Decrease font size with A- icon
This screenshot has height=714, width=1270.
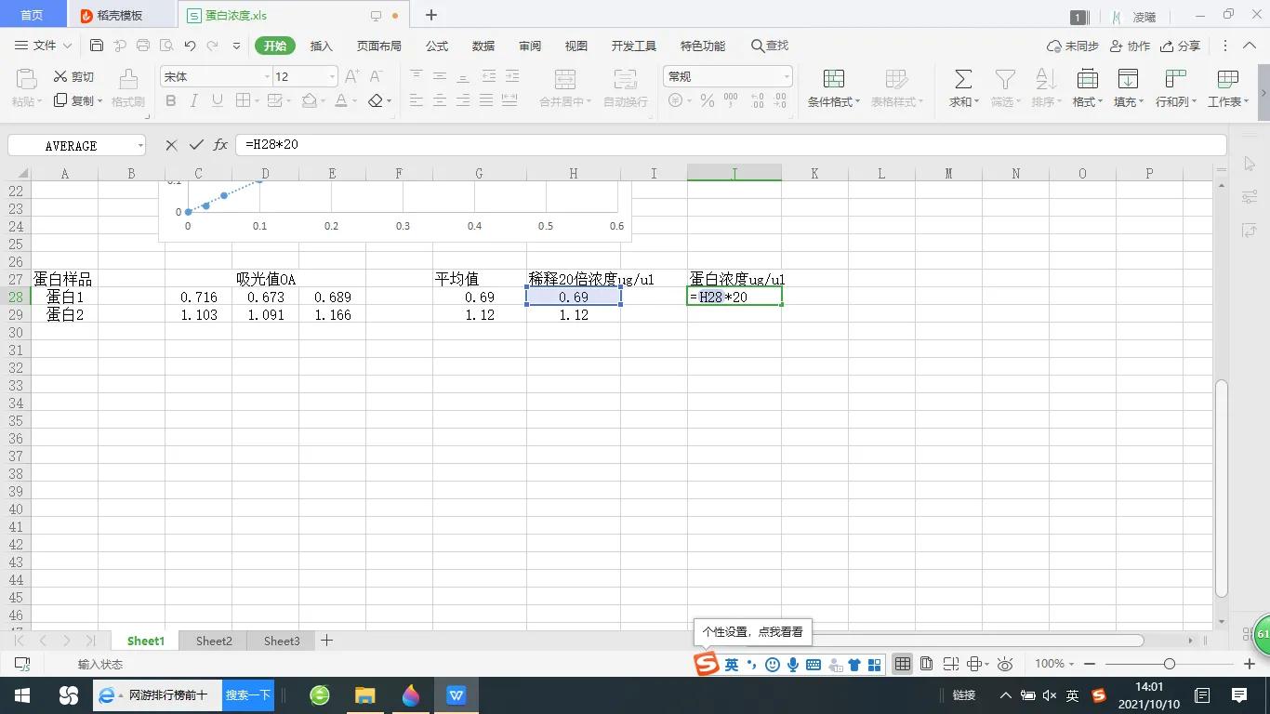coord(376,76)
